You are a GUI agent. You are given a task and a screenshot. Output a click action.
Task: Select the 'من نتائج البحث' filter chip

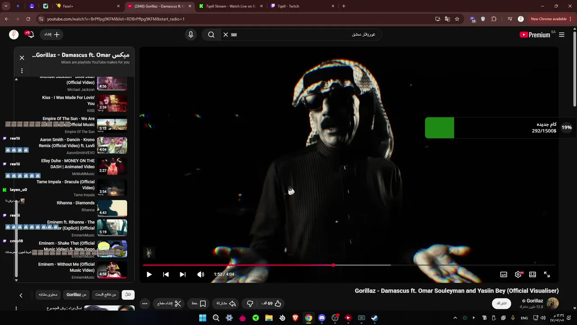(x=105, y=295)
